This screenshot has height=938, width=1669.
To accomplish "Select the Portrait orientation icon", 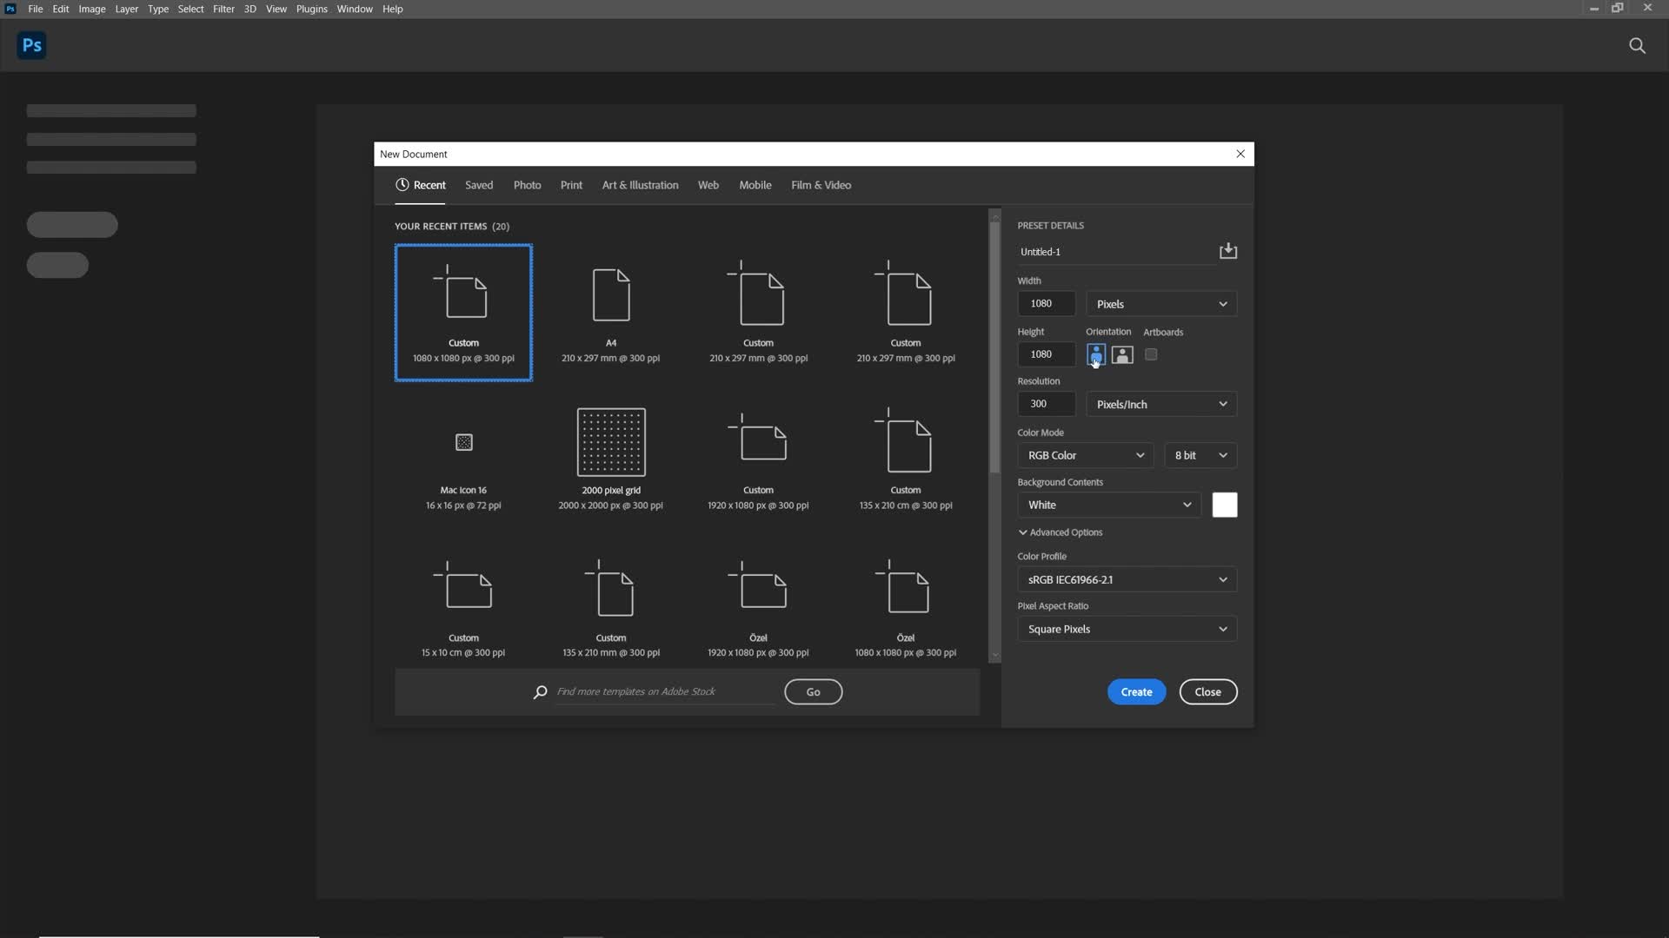I will (1096, 353).
